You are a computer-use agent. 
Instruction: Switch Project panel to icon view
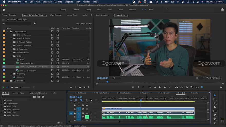click(x=12, y=87)
